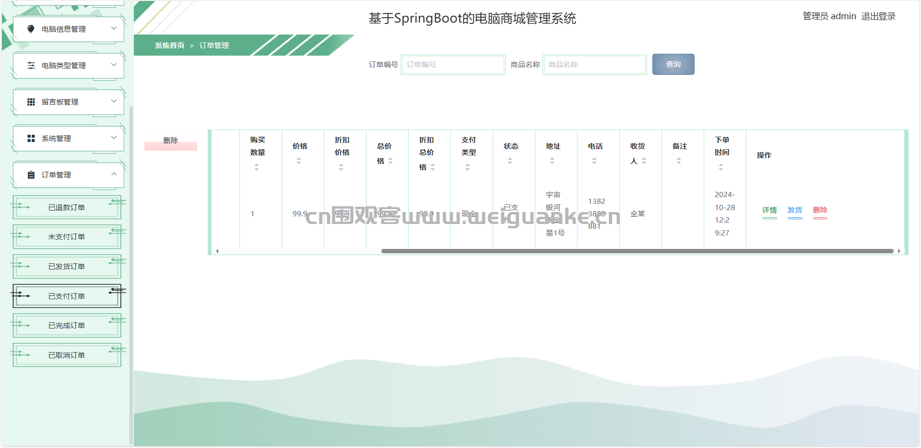This screenshot has width=921, height=448.
Task: Click the table horizontal scrollbar thumb
Action: tap(637, 251)
